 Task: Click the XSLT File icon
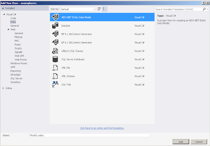click(55, 85)
